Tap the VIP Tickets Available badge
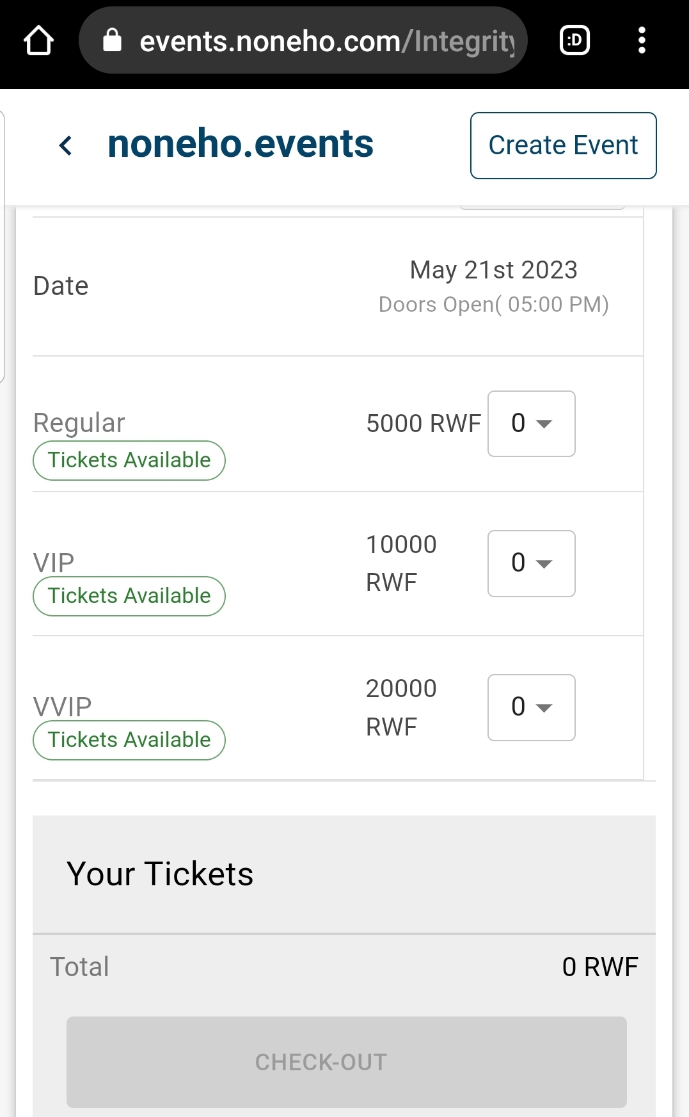 click(129, 596)
